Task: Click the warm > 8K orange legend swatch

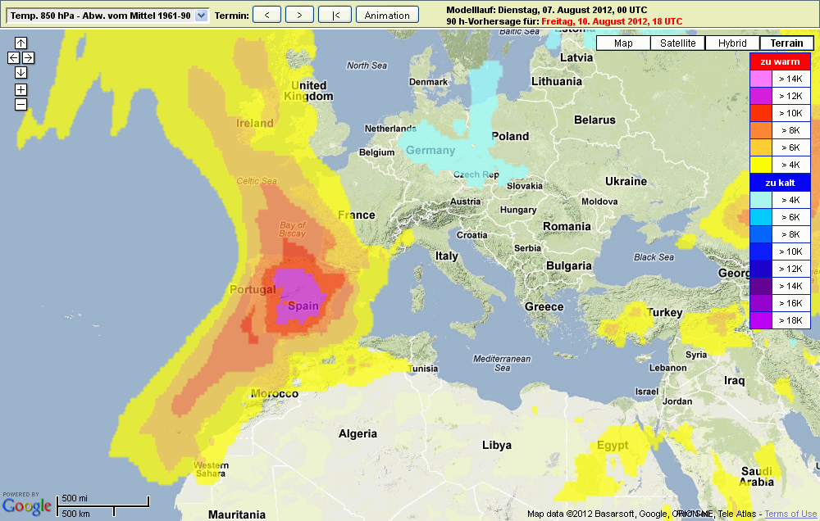Action: tap(761, 130)
